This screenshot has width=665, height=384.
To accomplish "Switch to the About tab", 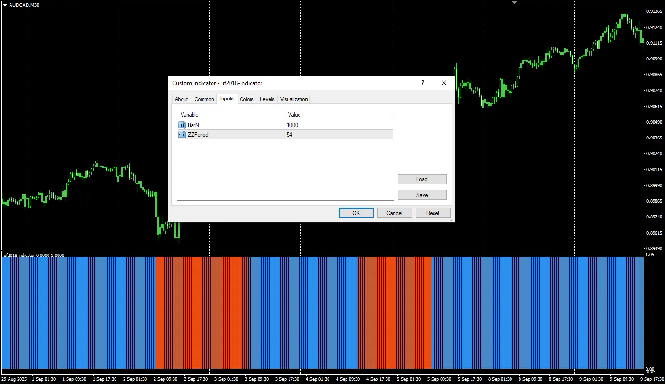I will pyautogui.click(x=181, y=99).
